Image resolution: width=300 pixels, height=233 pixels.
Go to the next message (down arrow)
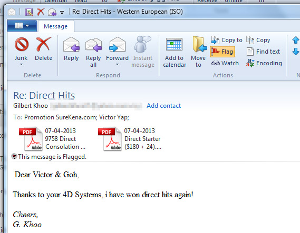[x=296, y=52]
